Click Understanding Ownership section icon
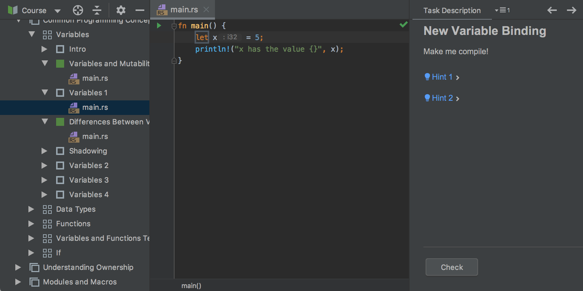The width and height of the screenshot is (583, 291). pyautogui.click(x=34, y=267)
